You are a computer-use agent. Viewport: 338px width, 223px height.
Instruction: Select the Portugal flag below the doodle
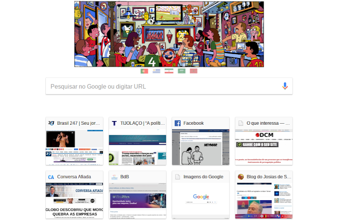tap(144, 71)
